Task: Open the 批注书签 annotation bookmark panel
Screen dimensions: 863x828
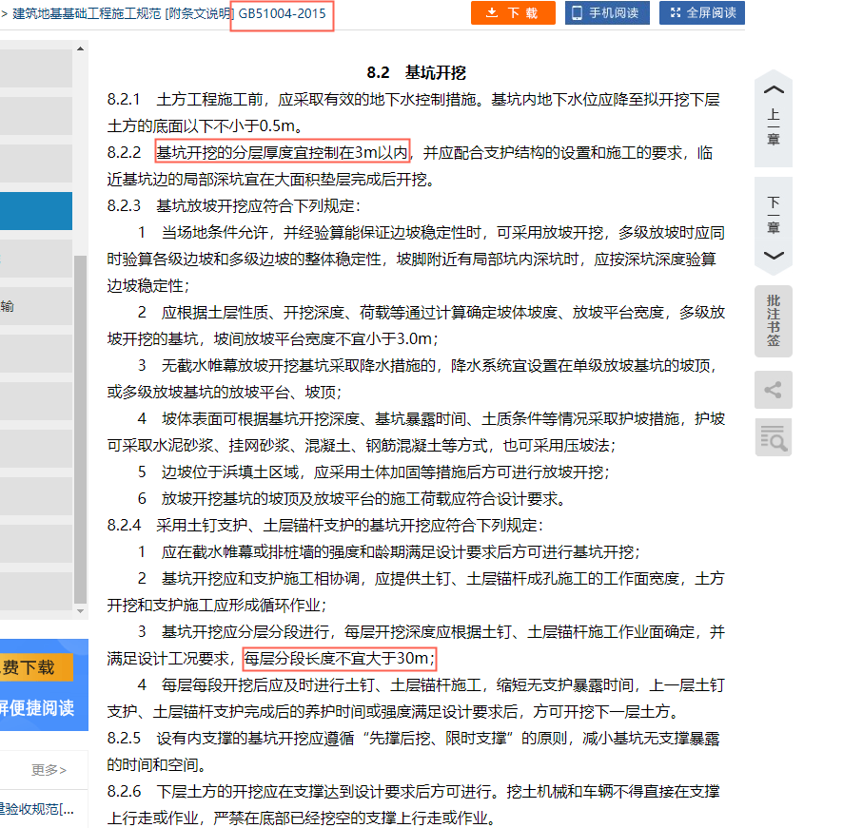Action: point(773,320)
